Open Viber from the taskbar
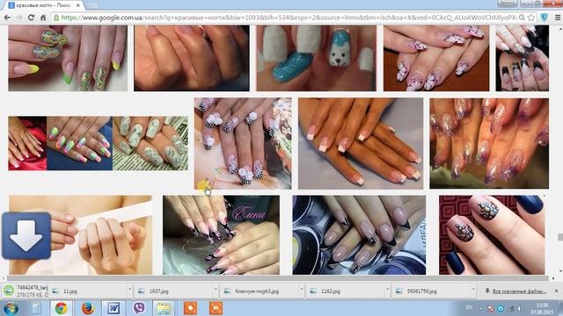The height and width of the screenshot is (316, 563). click(x=139, y=308)
